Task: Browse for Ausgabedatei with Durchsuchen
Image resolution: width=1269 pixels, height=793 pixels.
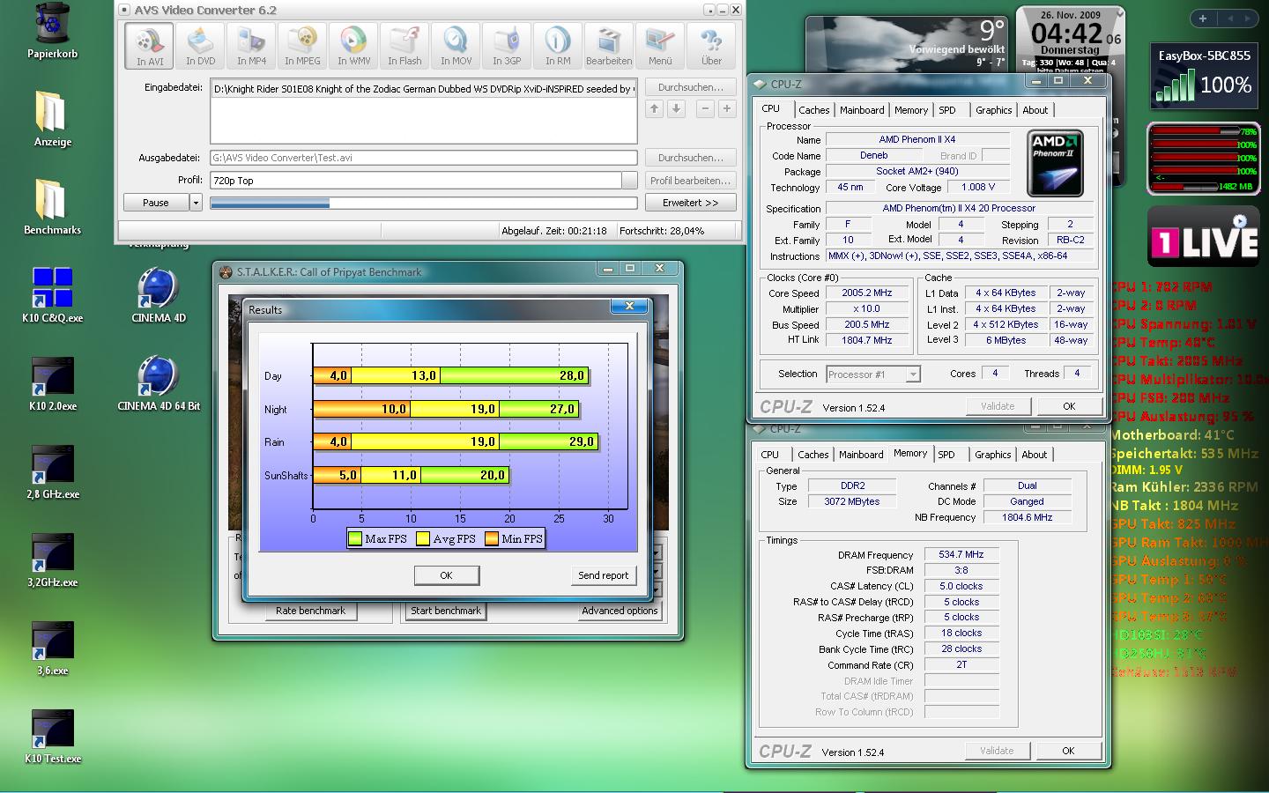Action: pos(691,158)
